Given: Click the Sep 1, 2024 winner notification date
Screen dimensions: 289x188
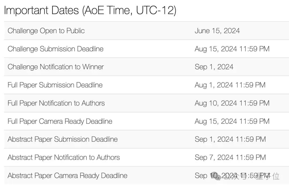Looking at the screenshot, I should (x=214, y=67).
